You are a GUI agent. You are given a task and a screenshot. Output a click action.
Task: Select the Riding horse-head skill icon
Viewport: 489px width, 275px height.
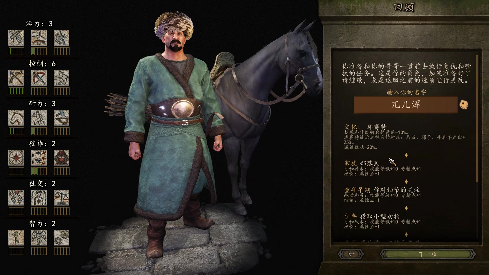point(16,118)
